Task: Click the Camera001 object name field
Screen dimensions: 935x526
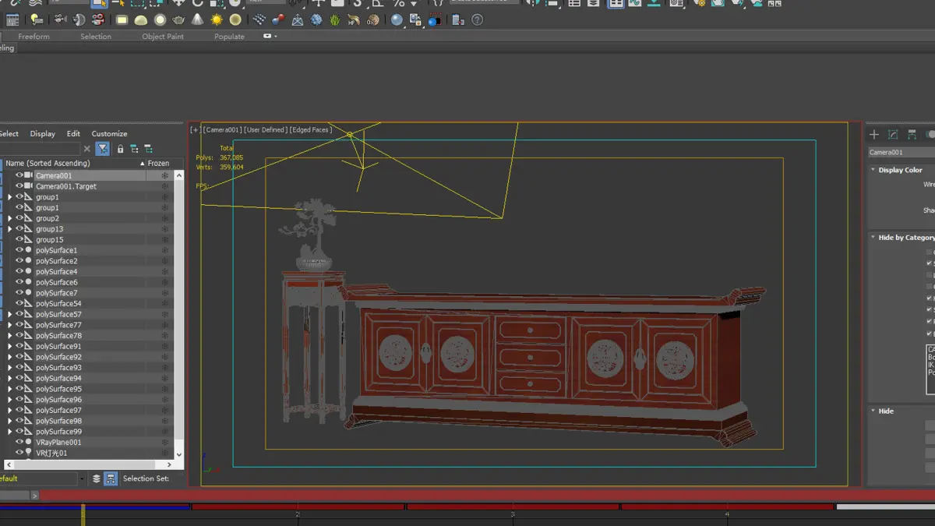Action: [901, 152]
